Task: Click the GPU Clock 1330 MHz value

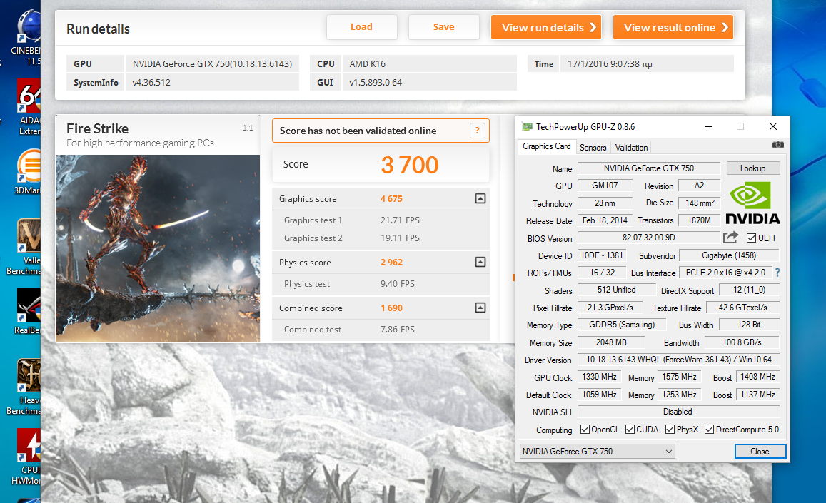Action: (x=599, y=377)
